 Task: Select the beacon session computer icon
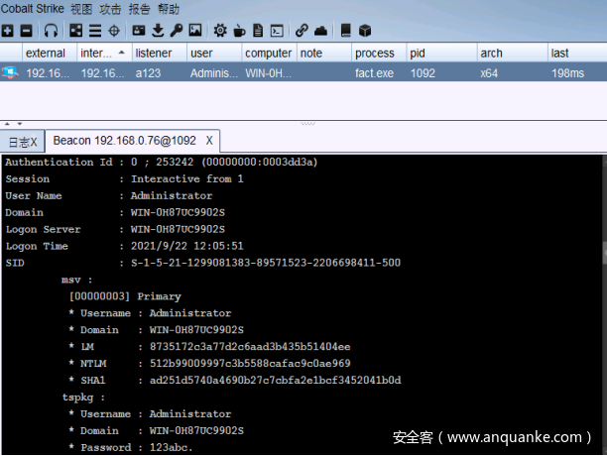(x=10, y=72)
